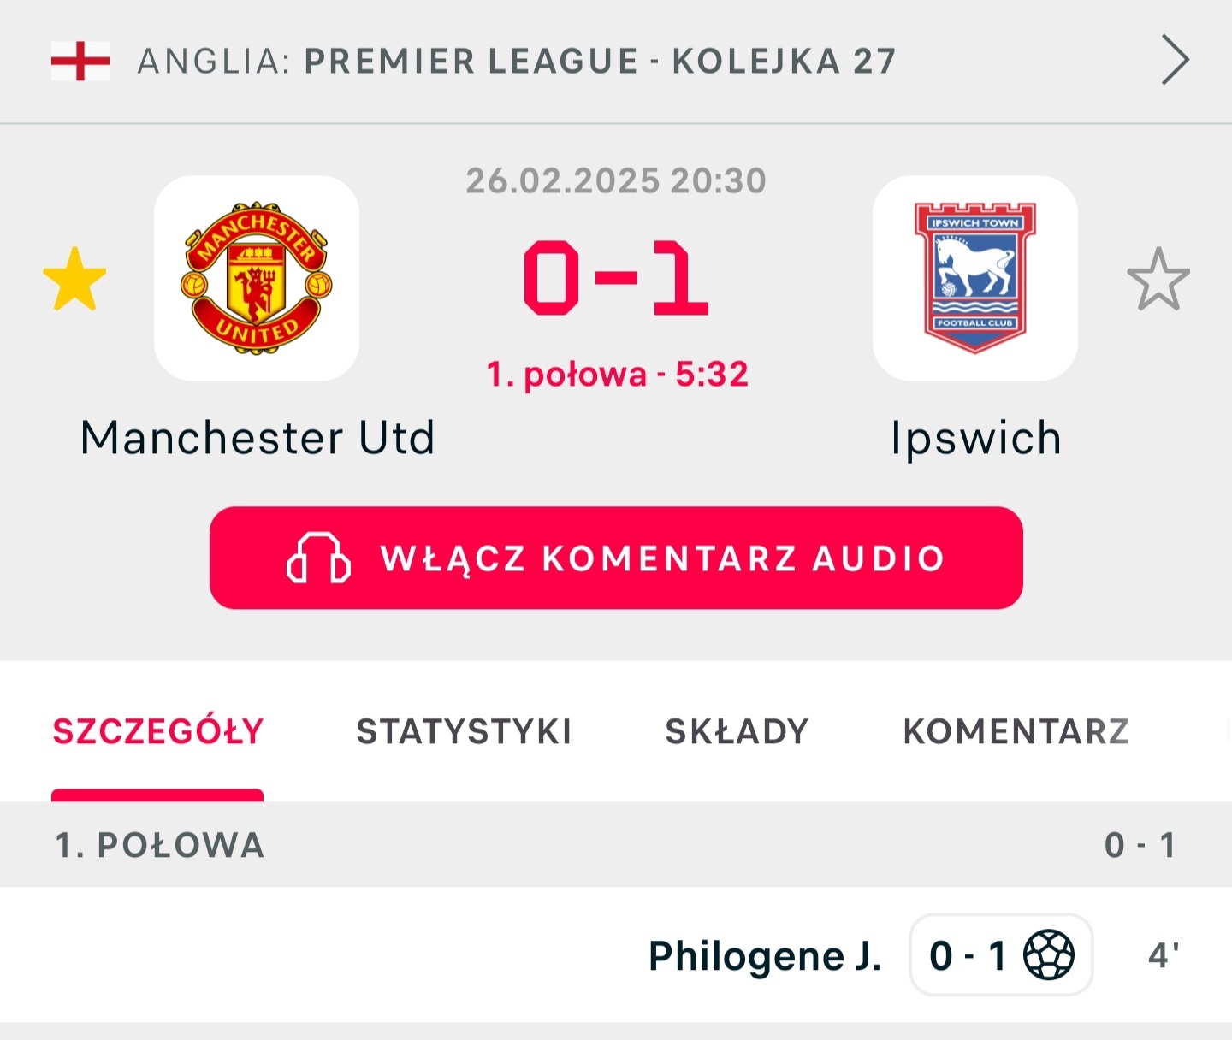Add Ipswich to favorites with star
Viewport: 1232px width, 1040px height.
click(1158, 279)
